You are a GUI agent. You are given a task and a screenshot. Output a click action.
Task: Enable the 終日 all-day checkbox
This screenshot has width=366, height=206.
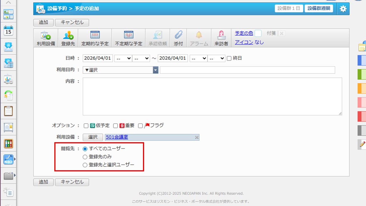(x=229, y=58)
